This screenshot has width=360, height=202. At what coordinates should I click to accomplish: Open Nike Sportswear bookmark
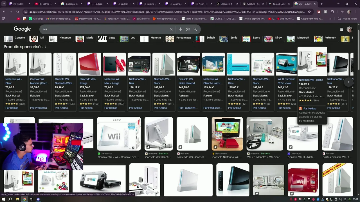[x=165, y=19]
